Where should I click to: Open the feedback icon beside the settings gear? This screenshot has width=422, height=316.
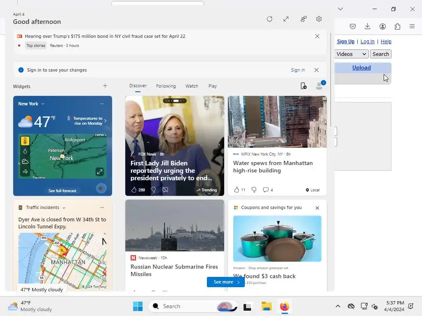pos(304,19)
